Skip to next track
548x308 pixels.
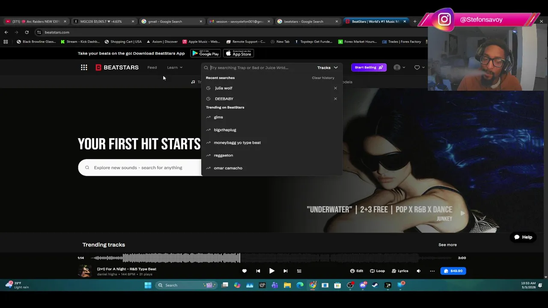pos(286,271)
